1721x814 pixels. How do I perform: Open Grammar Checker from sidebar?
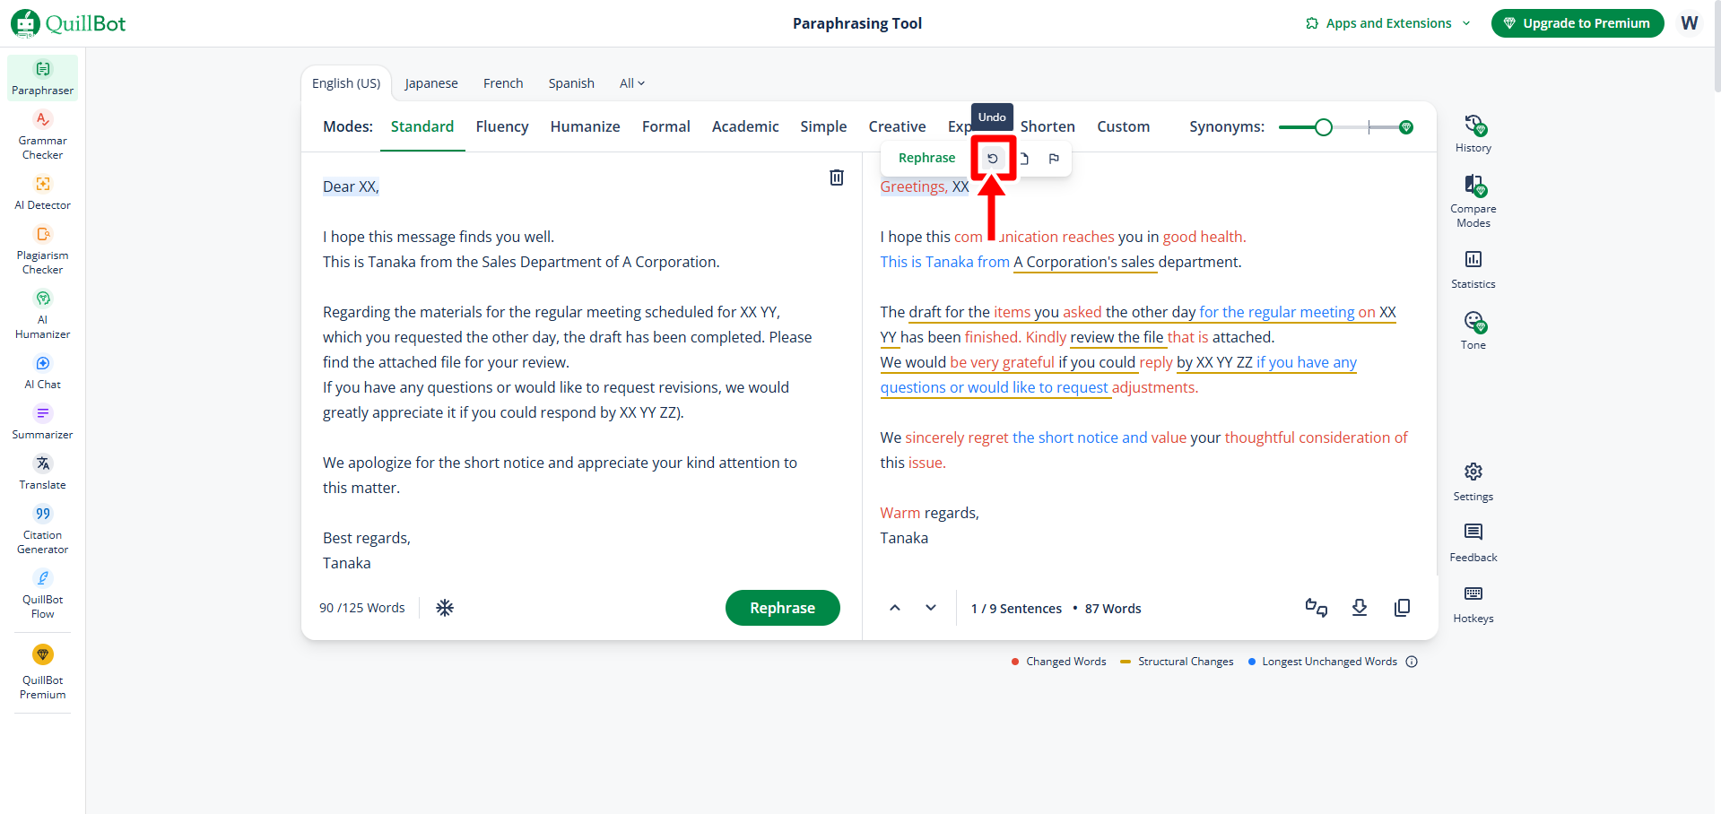(42, 135)
